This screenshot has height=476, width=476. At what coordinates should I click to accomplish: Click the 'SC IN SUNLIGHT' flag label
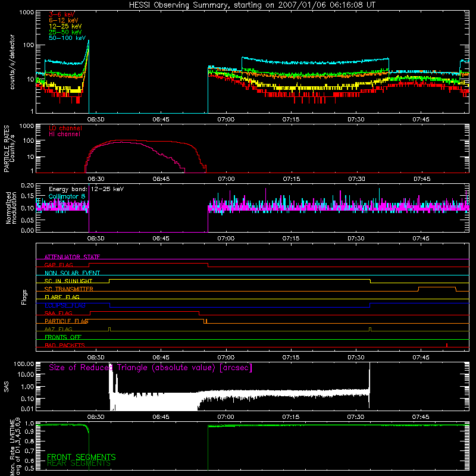68,281
